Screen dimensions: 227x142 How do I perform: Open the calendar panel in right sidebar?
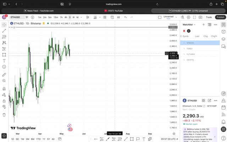[223, 108]
